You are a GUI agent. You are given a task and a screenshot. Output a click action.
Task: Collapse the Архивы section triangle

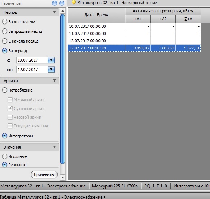pos(54,81)
